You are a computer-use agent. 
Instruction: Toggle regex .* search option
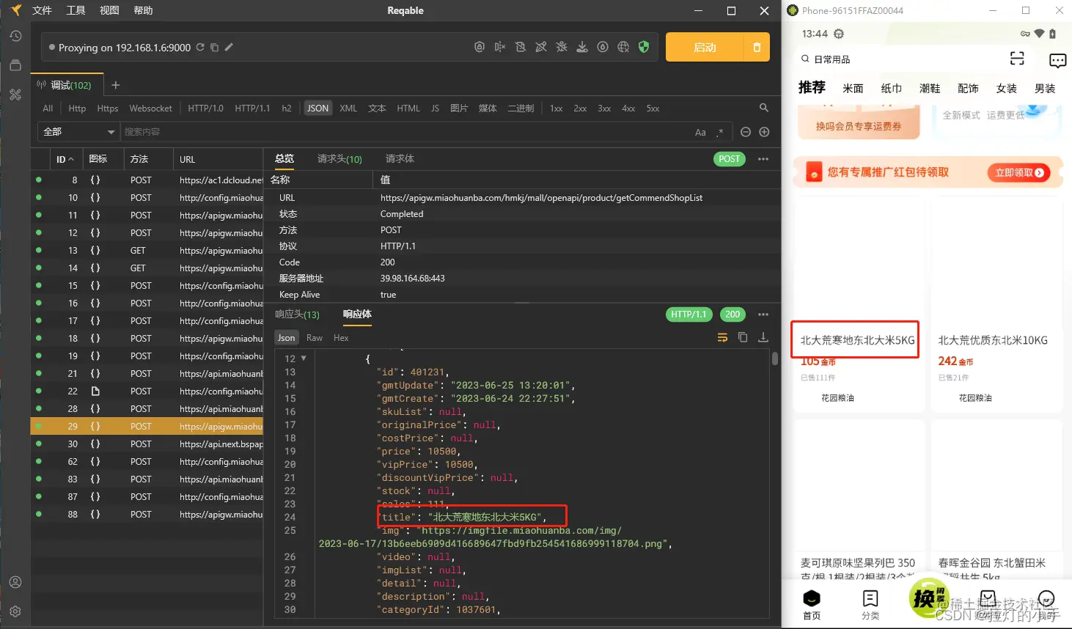[x=720, y=132]
